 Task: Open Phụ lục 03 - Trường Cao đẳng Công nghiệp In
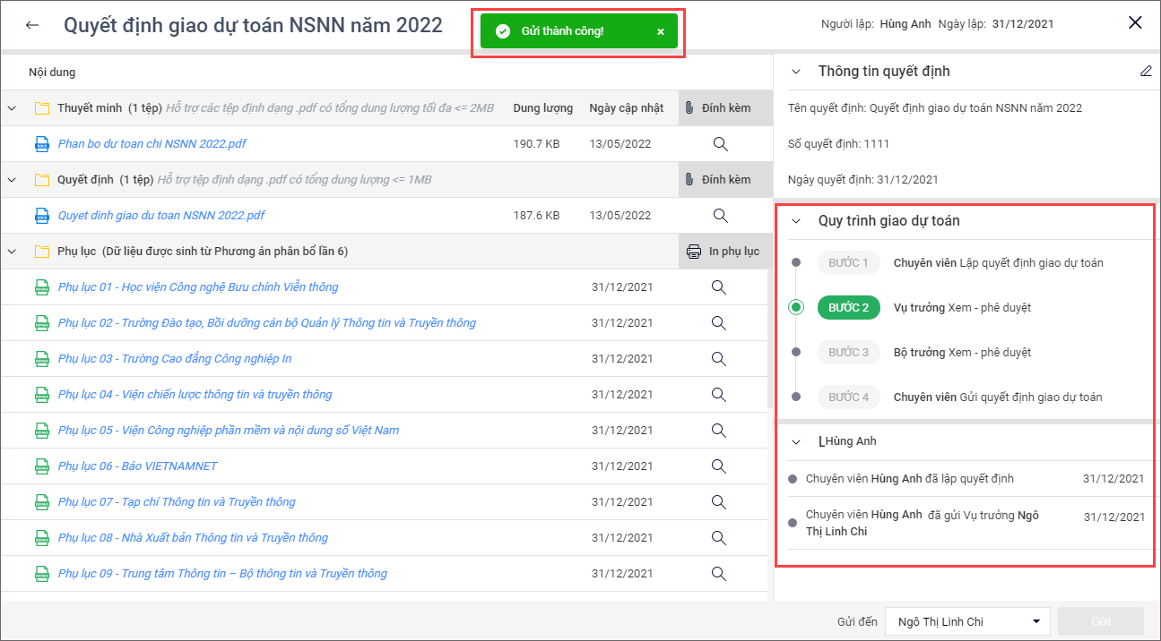pos(174,359)
